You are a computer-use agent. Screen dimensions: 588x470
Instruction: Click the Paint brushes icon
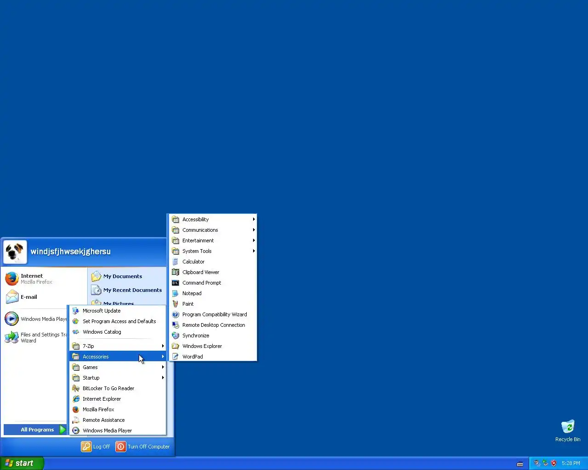coord(175,304)
